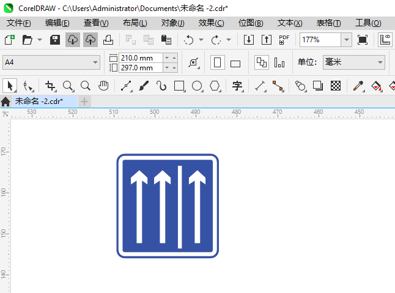Select the Drop Shadow tool
395x293 pixels.
click(x=318, y=86)
